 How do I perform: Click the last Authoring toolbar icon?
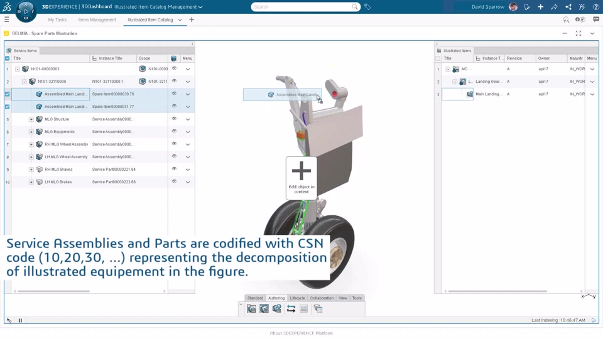[x=318, y=308]
